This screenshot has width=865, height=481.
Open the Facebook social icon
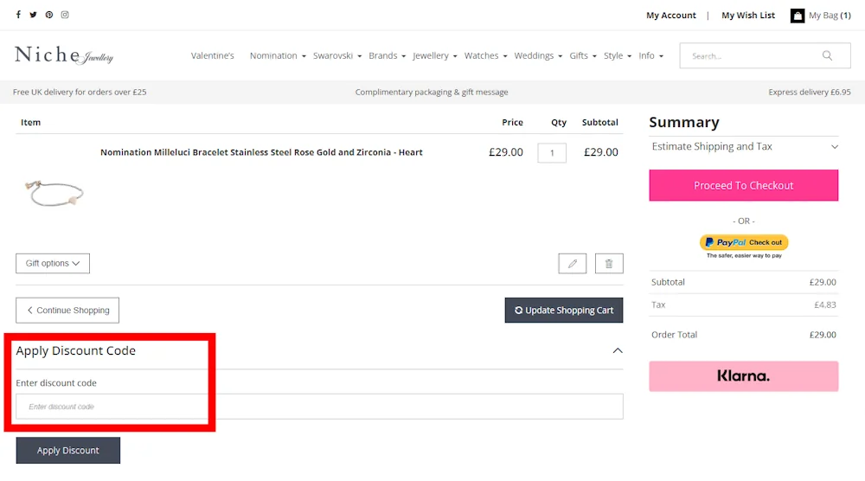tap(18, 15)
